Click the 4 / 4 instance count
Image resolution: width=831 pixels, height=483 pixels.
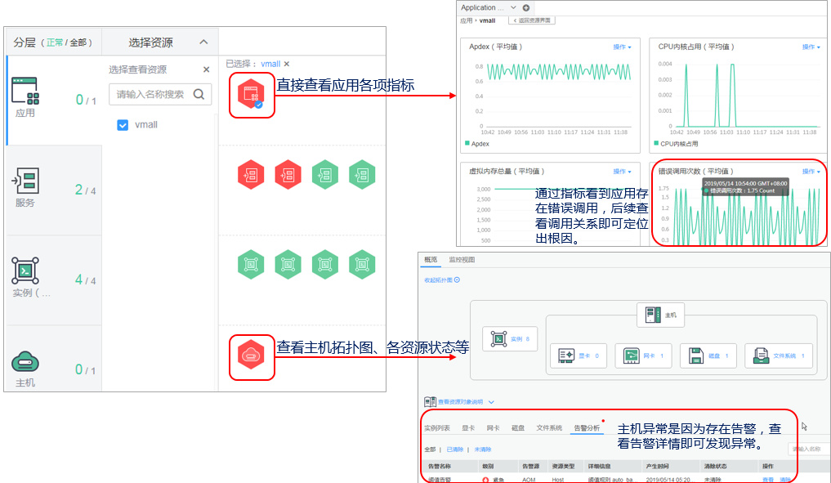tap(86, 280)
